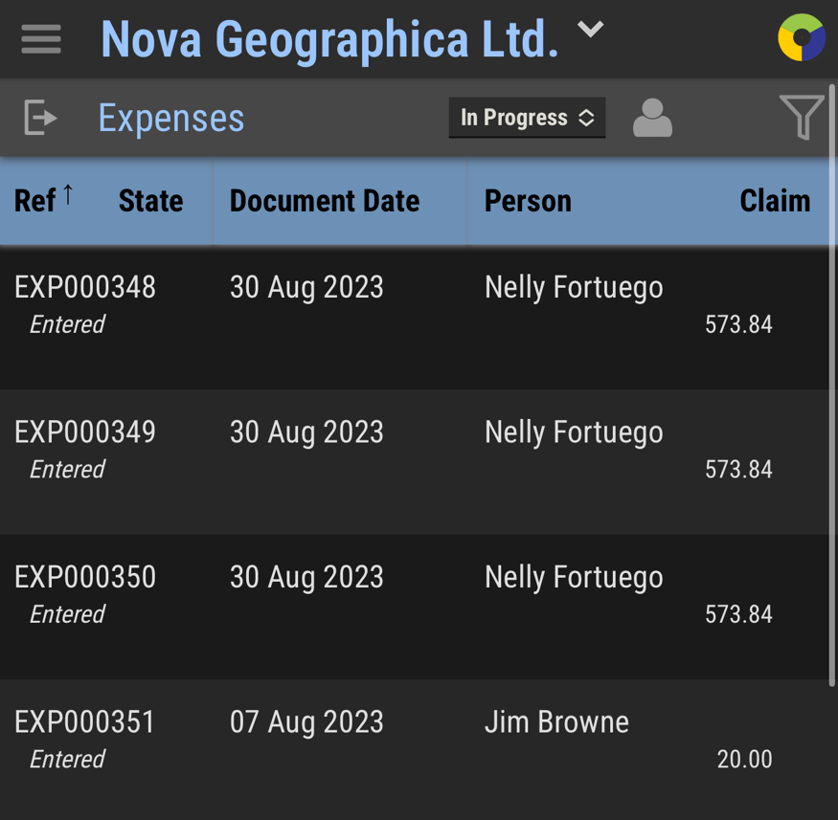Screen dimensions: 838x820
Task: Open Jim Browne's expense EXP000351
Action: pyautogui.click(x=85, y=722)
